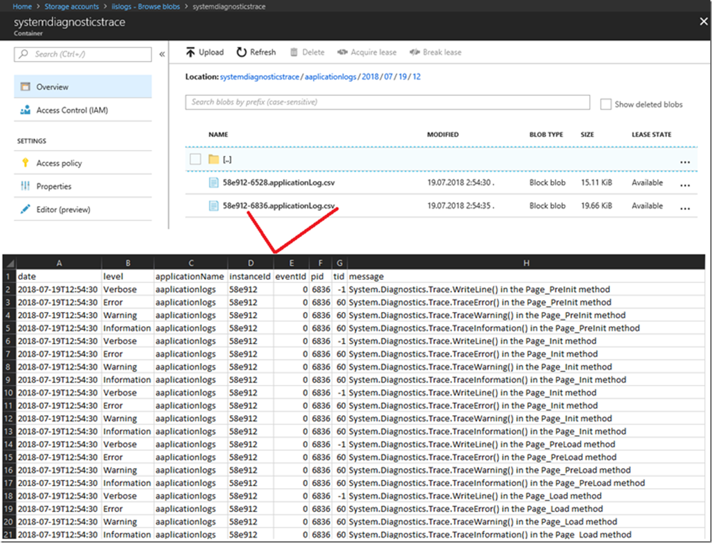Click the Properties sliders icon
This screenshot has height=543, width=712.
pyautogui.click(x=25, y=186)
